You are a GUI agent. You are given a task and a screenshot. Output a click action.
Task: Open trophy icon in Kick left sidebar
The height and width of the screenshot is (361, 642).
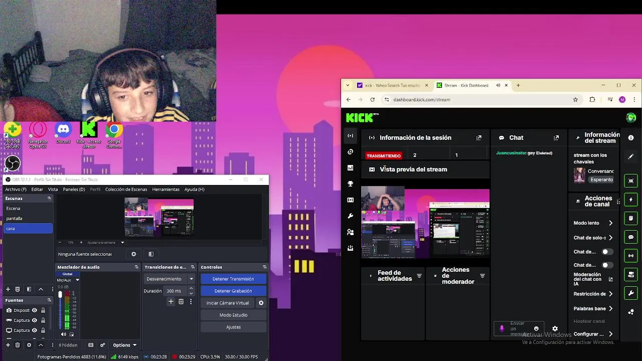[350, 184]
